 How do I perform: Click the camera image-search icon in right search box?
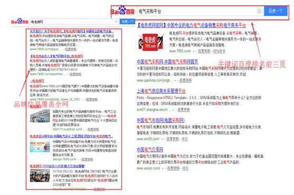coord(259,11)
